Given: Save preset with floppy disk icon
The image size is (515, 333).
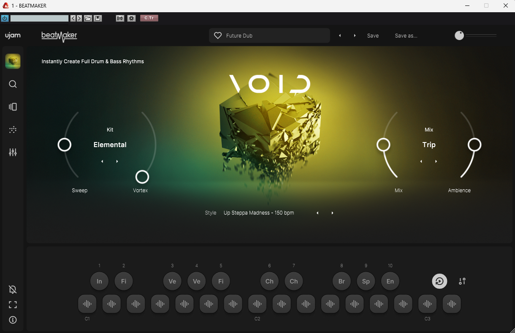Looking at the screenshot, I should 98,18.
